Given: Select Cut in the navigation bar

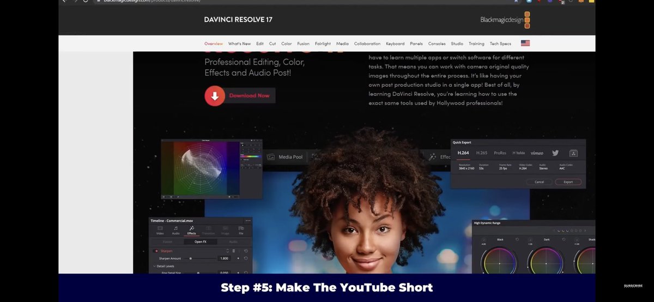Looking at the screenshot, I should [x=272, y=44].
